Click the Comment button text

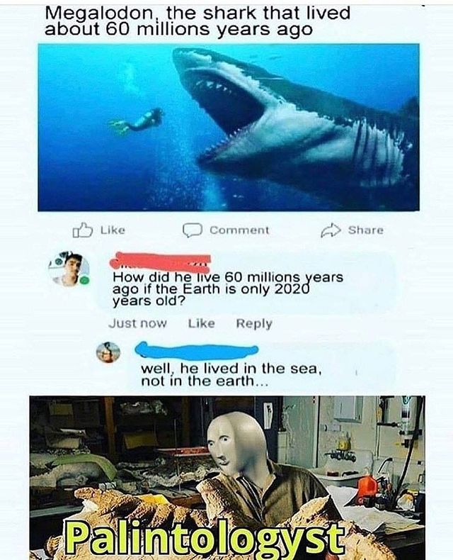tap(239, 230)
